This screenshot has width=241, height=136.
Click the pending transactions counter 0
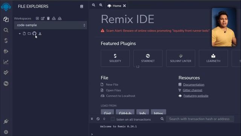pos(104,119)
